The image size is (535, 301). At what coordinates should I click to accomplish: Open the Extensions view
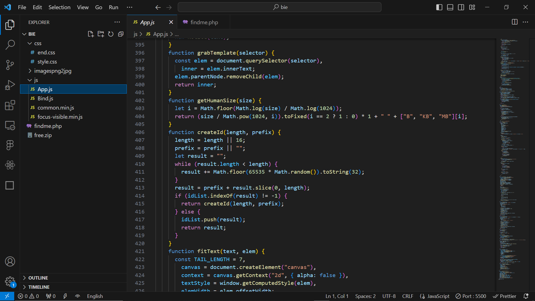click(x=10, y=105)
